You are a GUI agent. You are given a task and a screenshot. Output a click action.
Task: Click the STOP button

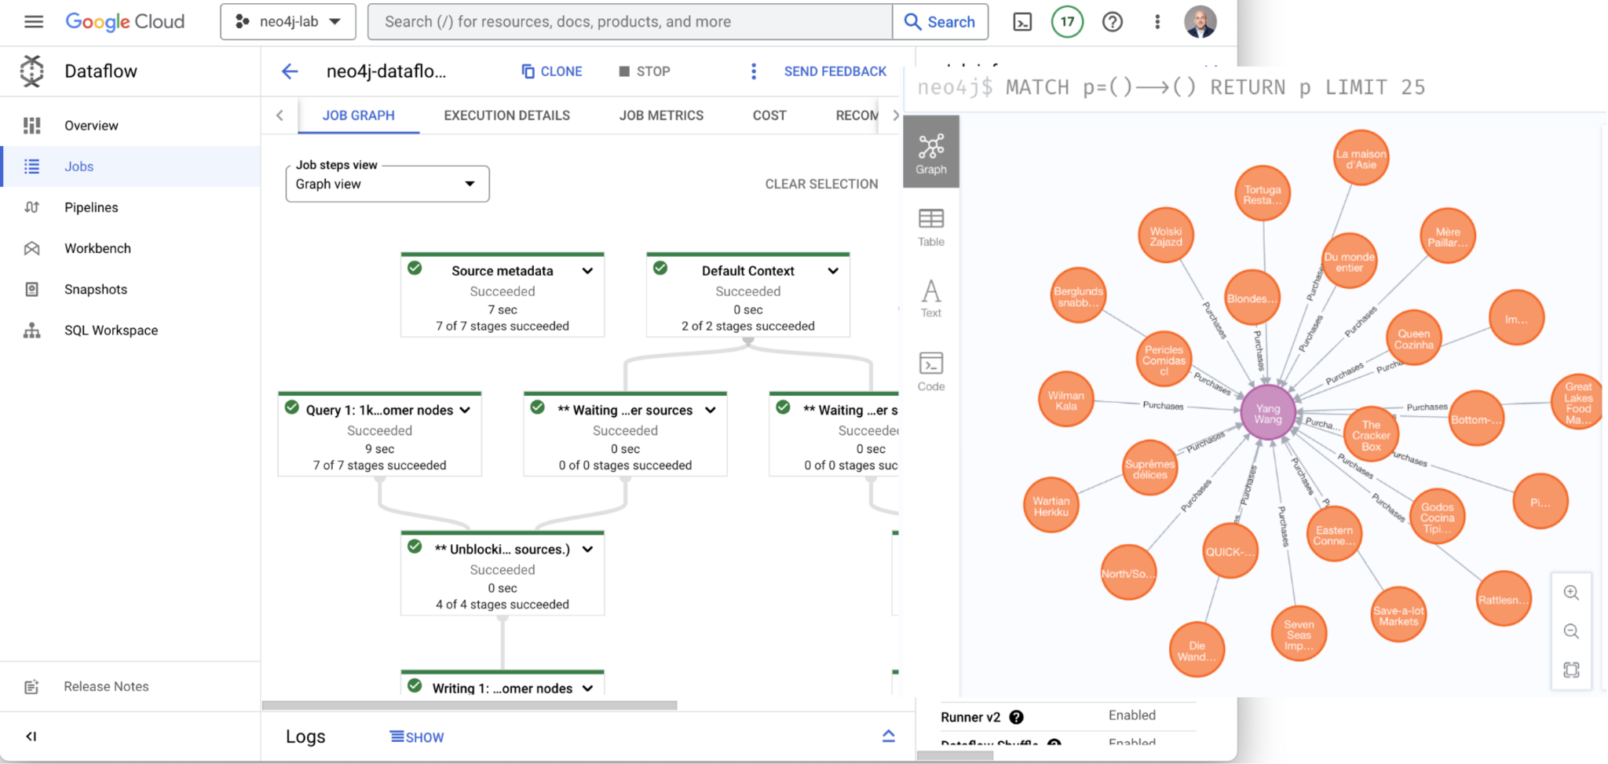(x=644, y=71)
